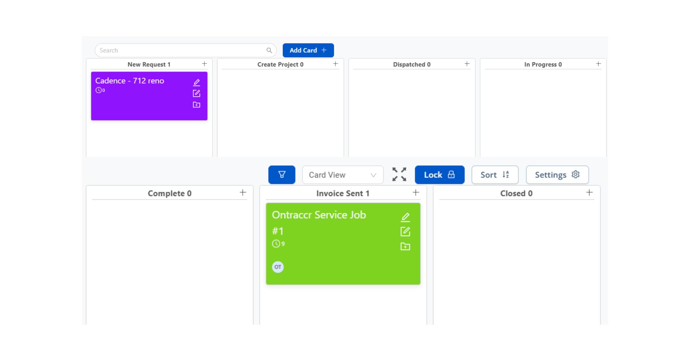Image resolution: width=690 pixels, height=361 pixels.
Task: Click pencil icon on Ontraccr Service Job card
Action: point(405,217)
